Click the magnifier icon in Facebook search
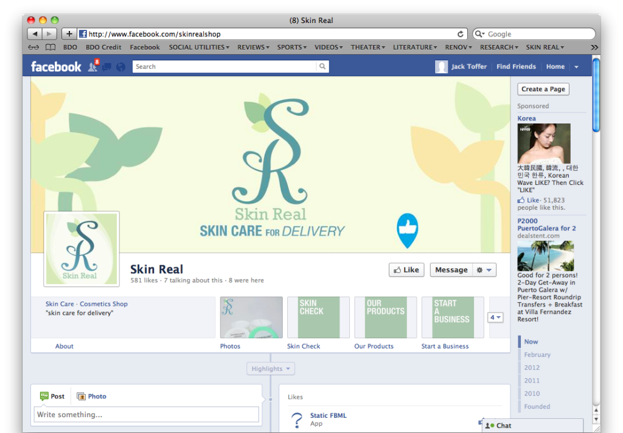Screen dimensions: 623x433 pyautogui.click(x=322, y=66)
